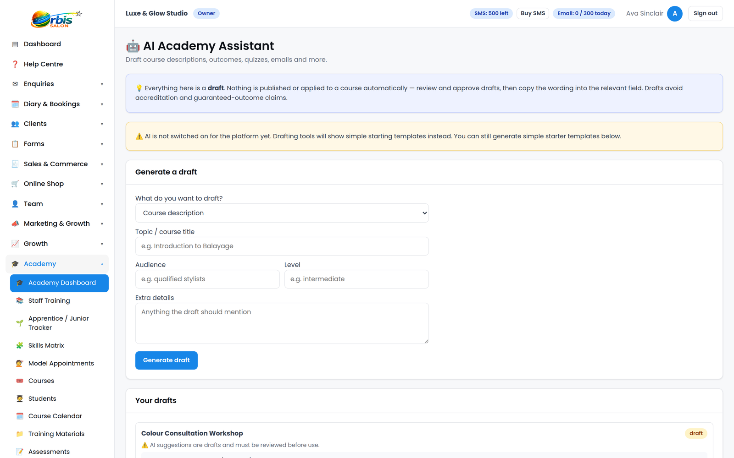Click the Owner role badge
Viewport: 734px width, 458px height.
coord(206,13)
